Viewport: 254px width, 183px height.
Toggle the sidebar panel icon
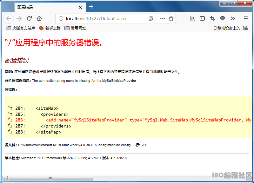202,18
